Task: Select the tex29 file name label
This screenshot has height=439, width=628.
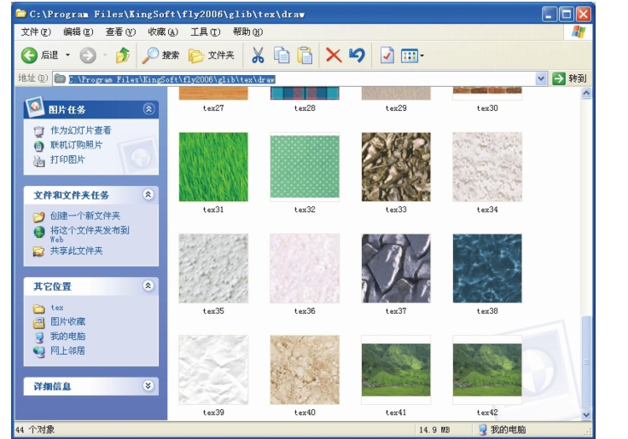Action: pos(396,108)
